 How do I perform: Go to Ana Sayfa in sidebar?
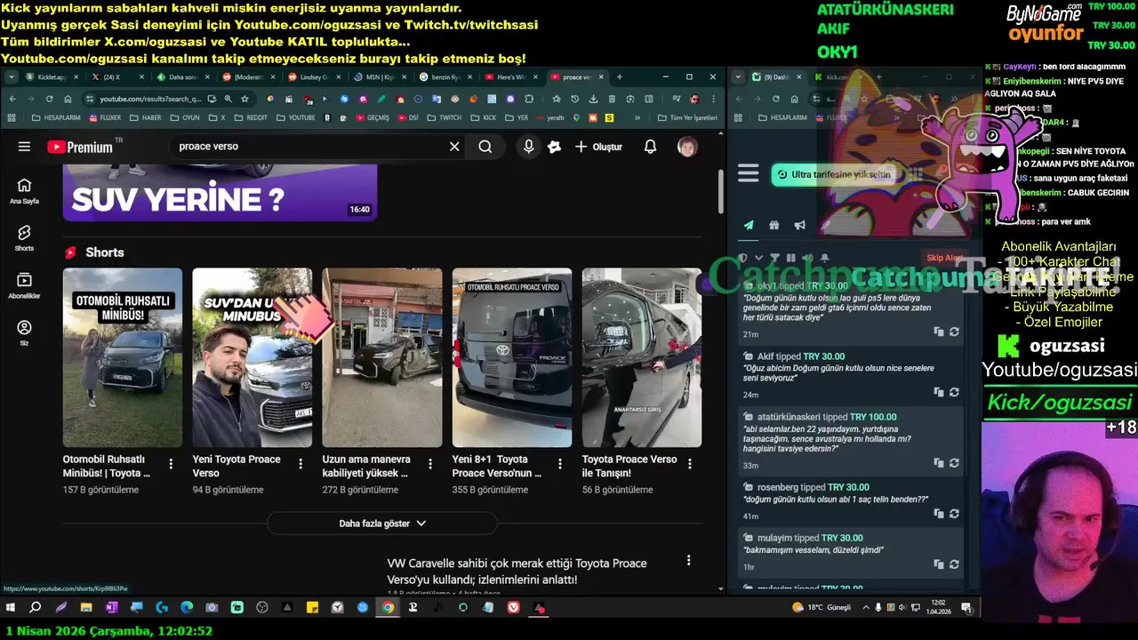coord(24,190)
